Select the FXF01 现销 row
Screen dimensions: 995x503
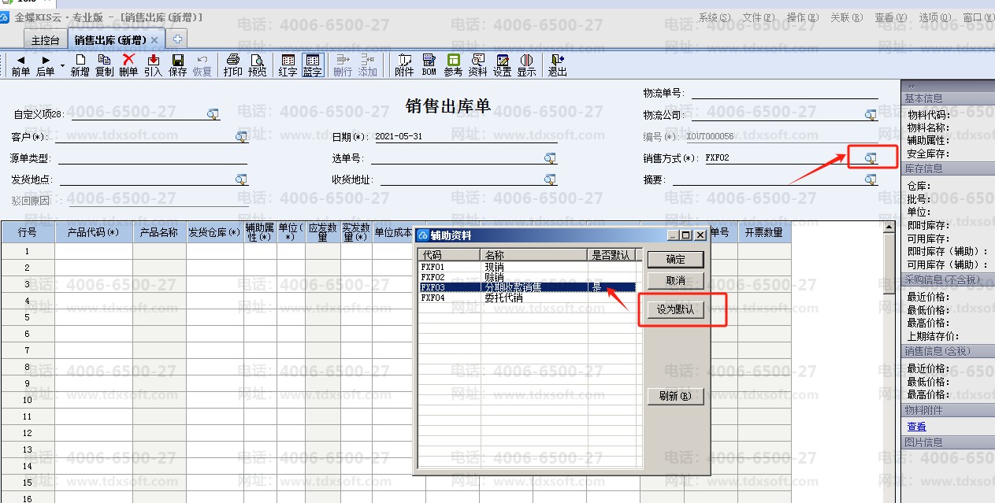[x=528, y=268]
